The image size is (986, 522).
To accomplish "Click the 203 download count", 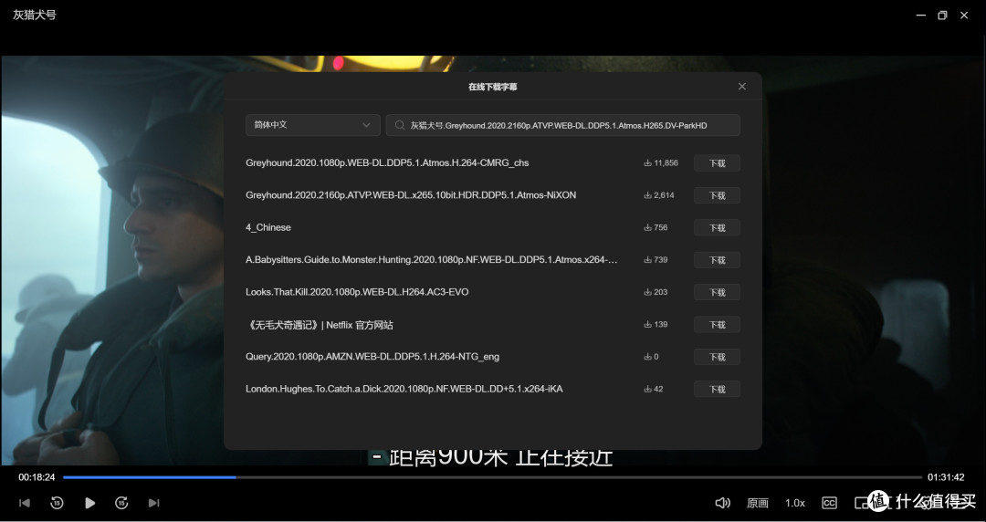I will (656, 292).
